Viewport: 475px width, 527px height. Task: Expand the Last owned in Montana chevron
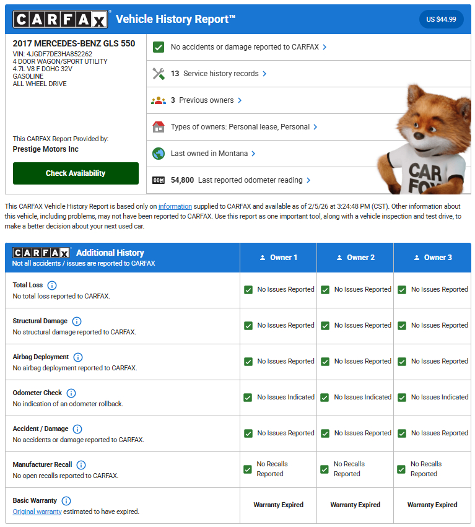pos(253,154)
